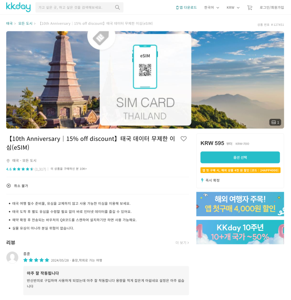Open the shopping cart icon
Screen dimensions: 291x300
tap(249, 8)
